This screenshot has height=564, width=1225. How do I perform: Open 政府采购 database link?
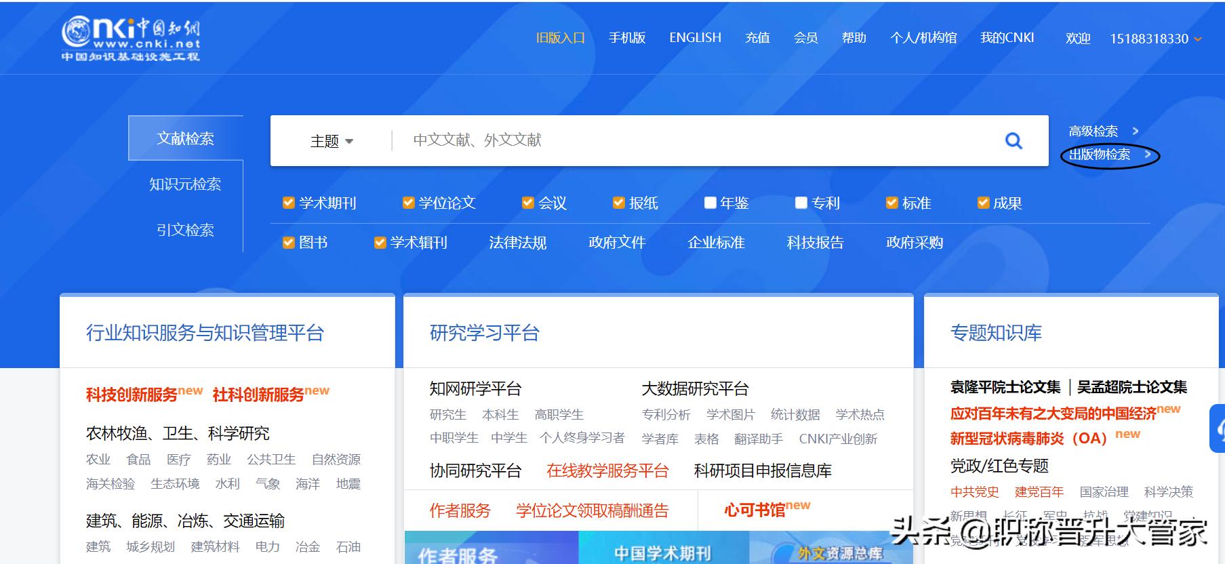(x=915, y=243)
